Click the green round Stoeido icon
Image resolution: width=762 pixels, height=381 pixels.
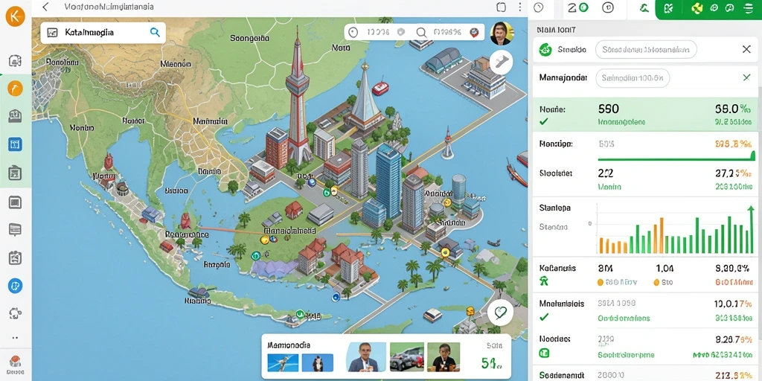click(x=545, y=50)
